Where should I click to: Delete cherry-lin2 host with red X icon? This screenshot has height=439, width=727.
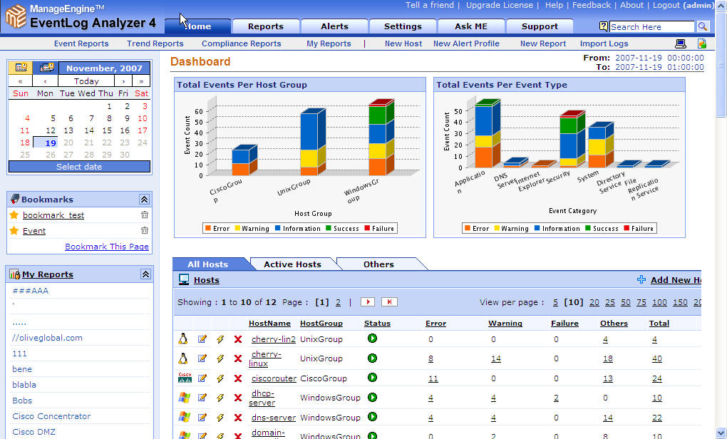click(x=238, y=339)
